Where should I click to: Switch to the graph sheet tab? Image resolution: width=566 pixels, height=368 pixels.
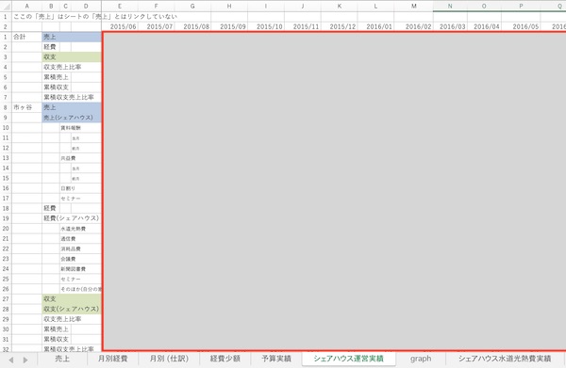pyautogui.click(x=421, y=359)
